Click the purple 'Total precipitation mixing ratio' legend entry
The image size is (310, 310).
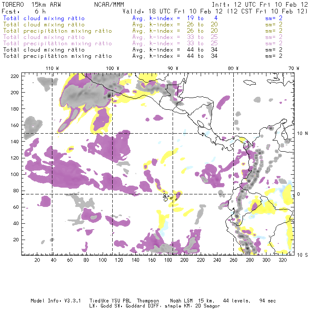point(57,44)
